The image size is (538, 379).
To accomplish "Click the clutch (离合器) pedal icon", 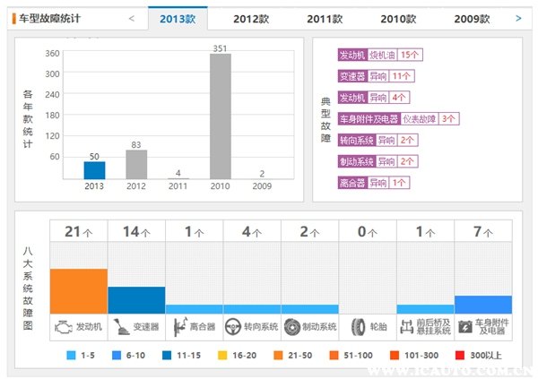I will 178,326.
